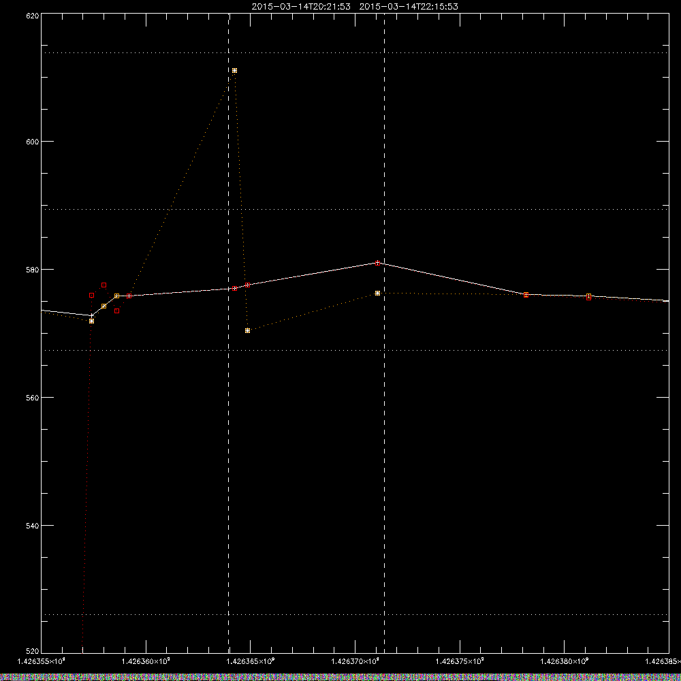Click x-axis label 1.426360×10⁹
The image size is (681, 681).
[146, 661]
